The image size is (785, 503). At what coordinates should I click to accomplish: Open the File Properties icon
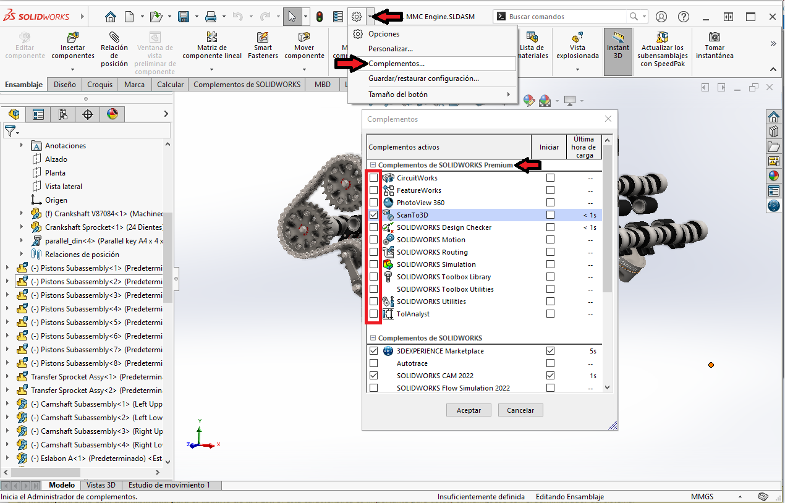click(338, 17)
